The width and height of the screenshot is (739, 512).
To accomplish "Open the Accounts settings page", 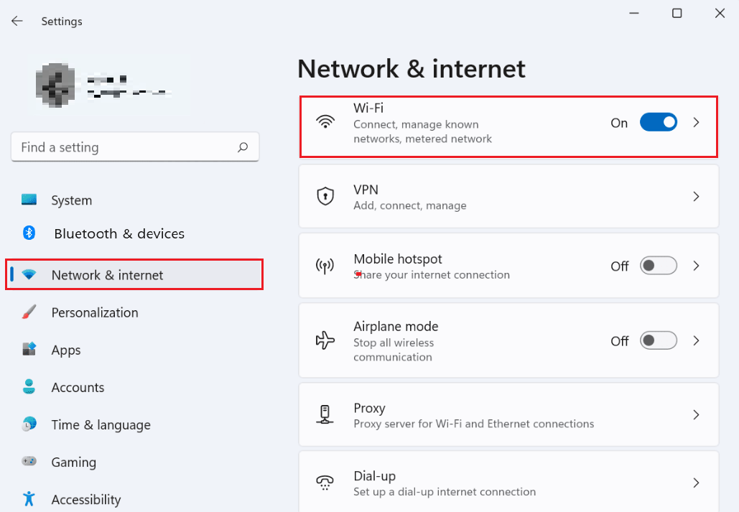I will click(x=78, y=387).
